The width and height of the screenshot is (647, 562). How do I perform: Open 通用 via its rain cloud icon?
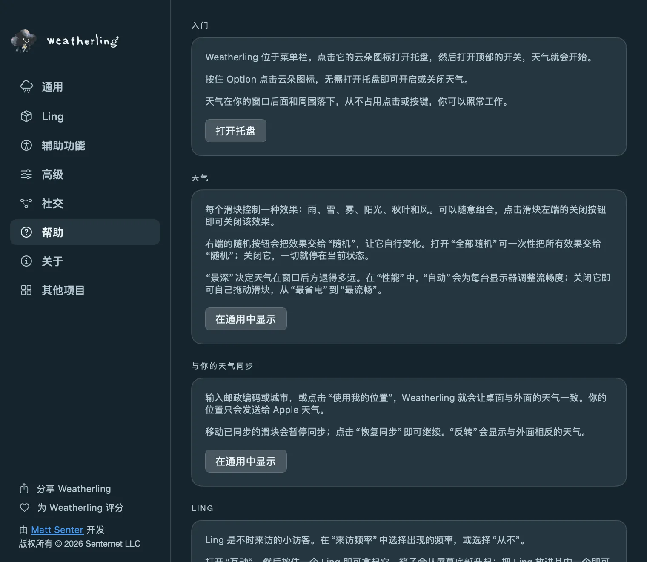point(26,87)
